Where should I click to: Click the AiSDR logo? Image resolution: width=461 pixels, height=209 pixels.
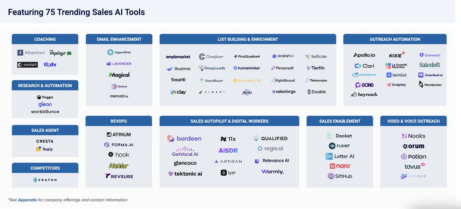228,151
